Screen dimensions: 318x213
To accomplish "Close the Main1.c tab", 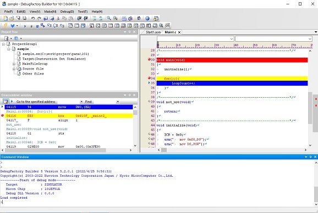I will pos(179,32).
